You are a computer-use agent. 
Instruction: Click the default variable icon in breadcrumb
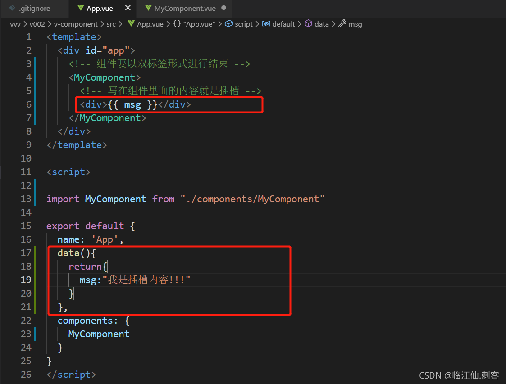tap(266, 24)
